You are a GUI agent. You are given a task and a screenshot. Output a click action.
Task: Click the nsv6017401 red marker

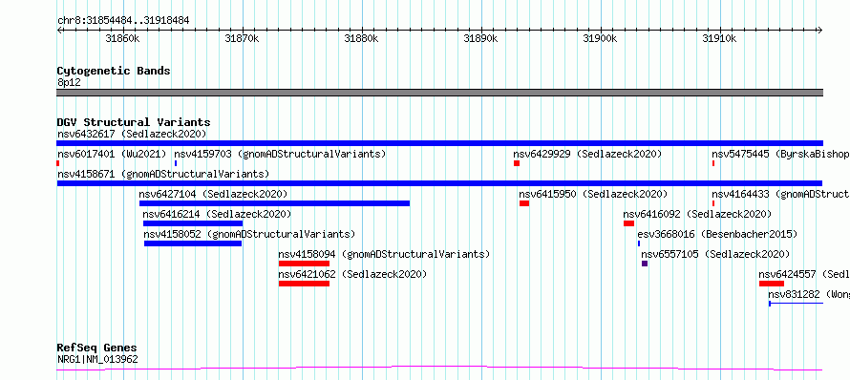point(58,163)
